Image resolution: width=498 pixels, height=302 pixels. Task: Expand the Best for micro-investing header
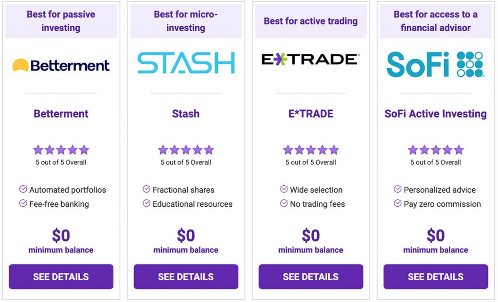click(186, 20)
